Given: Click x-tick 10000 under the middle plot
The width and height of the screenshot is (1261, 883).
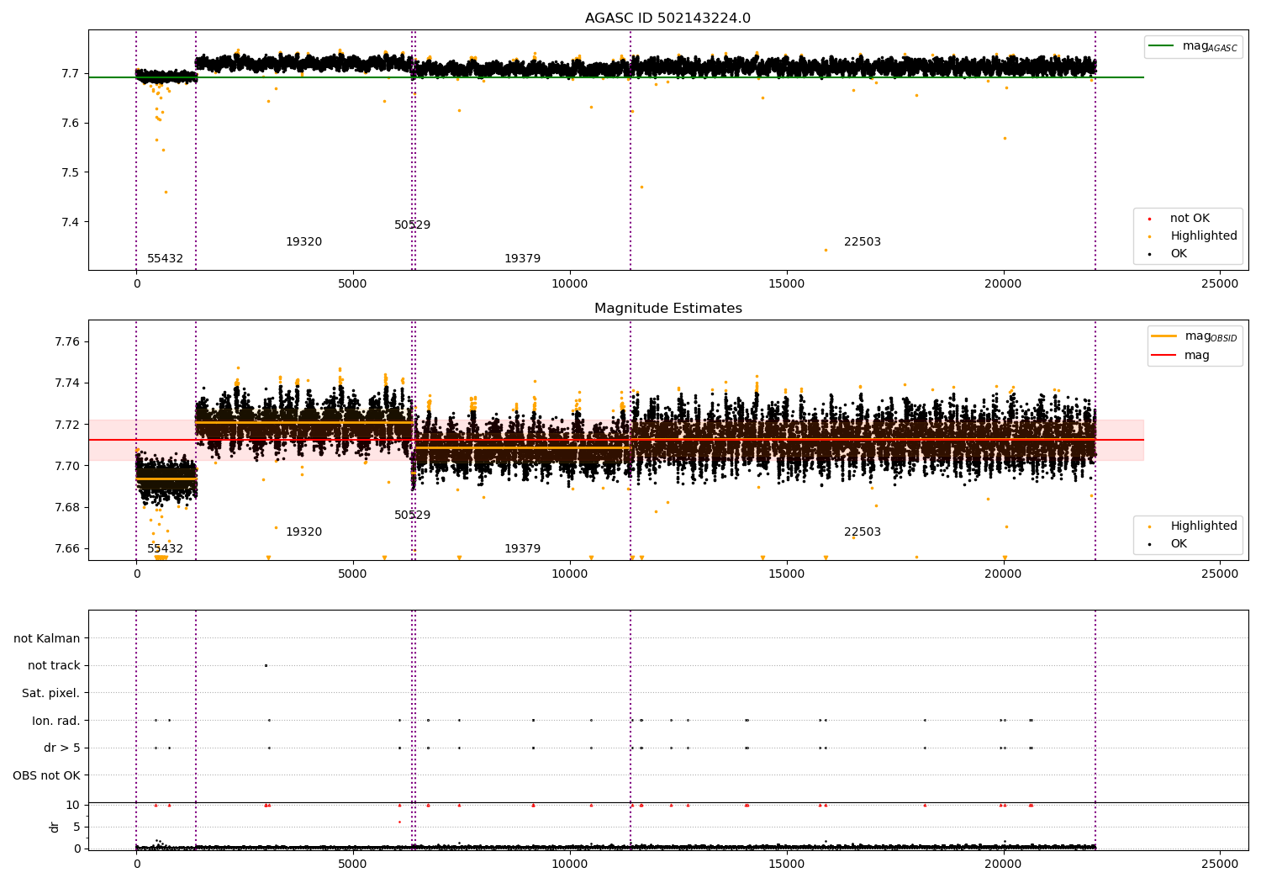Looking at the screenshot, I should [569, 574].
